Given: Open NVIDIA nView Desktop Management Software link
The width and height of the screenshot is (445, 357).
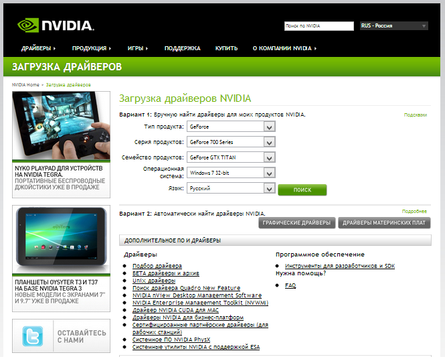Looking at the screenshot, I should coord(197,295).
